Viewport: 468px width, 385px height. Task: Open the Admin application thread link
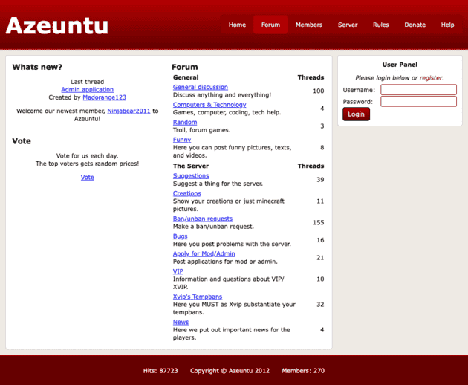coord(87,89)
